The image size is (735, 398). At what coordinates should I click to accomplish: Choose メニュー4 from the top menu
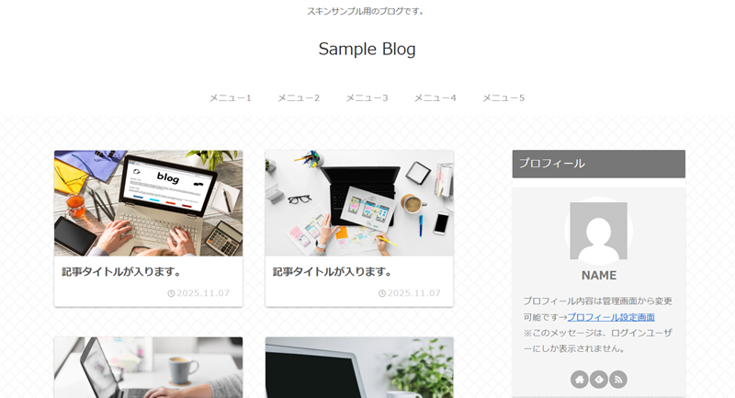[435, 98]
